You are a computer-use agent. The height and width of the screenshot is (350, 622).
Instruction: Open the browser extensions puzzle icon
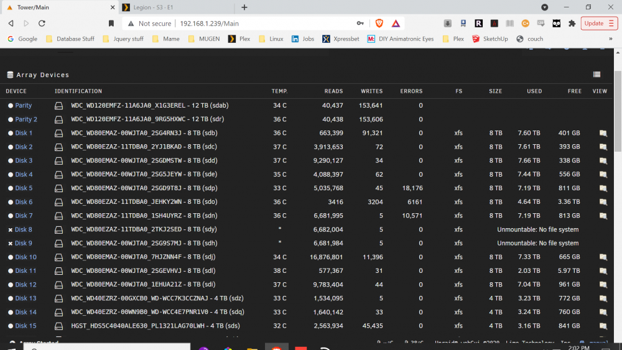tap(572, 24)
